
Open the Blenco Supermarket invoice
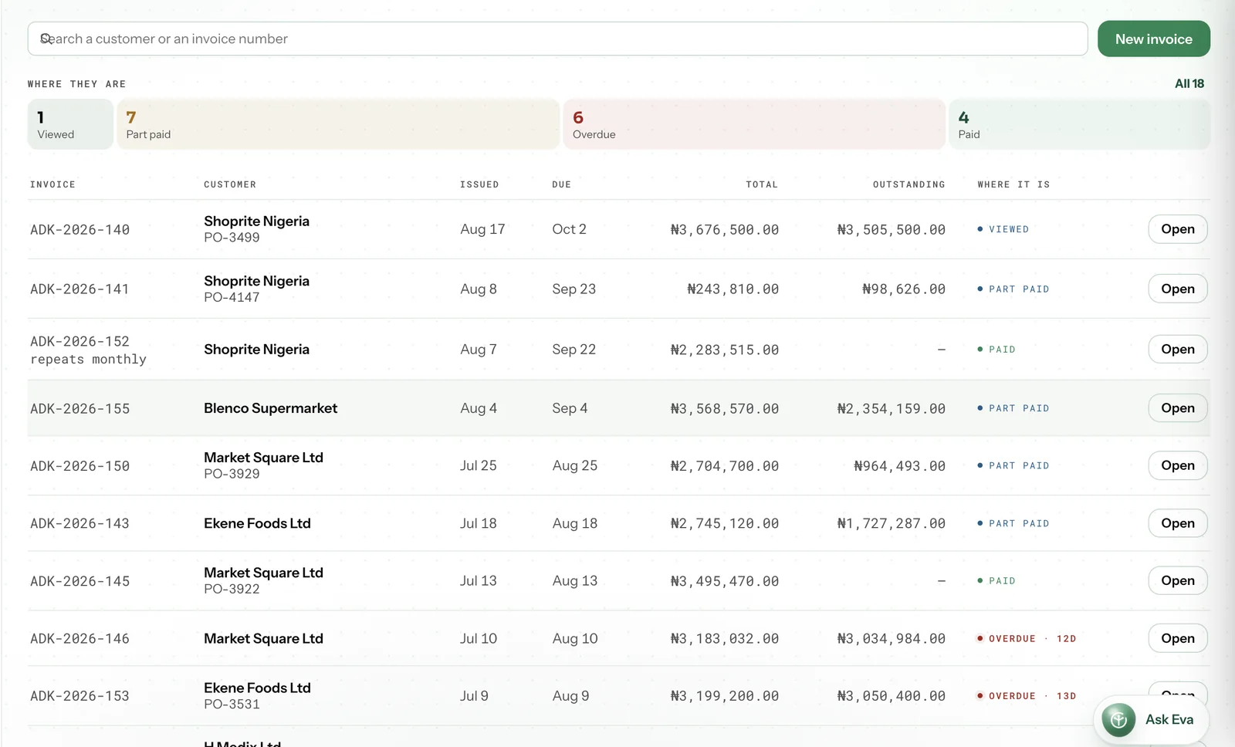point(1178,408)
